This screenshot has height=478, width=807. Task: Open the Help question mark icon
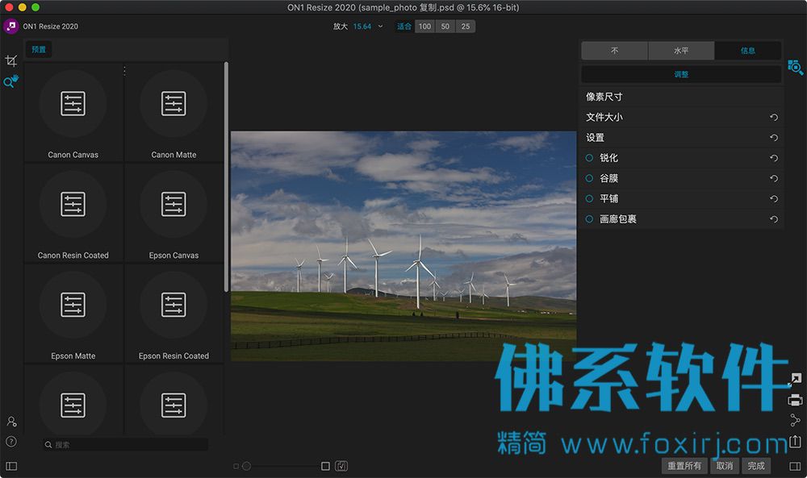click(11, 442)
